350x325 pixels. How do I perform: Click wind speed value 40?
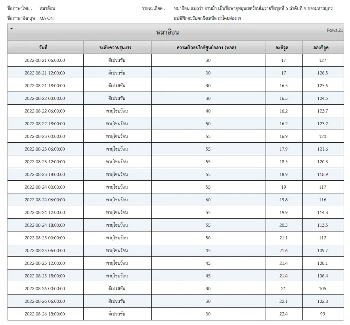[x=208, y=111]
